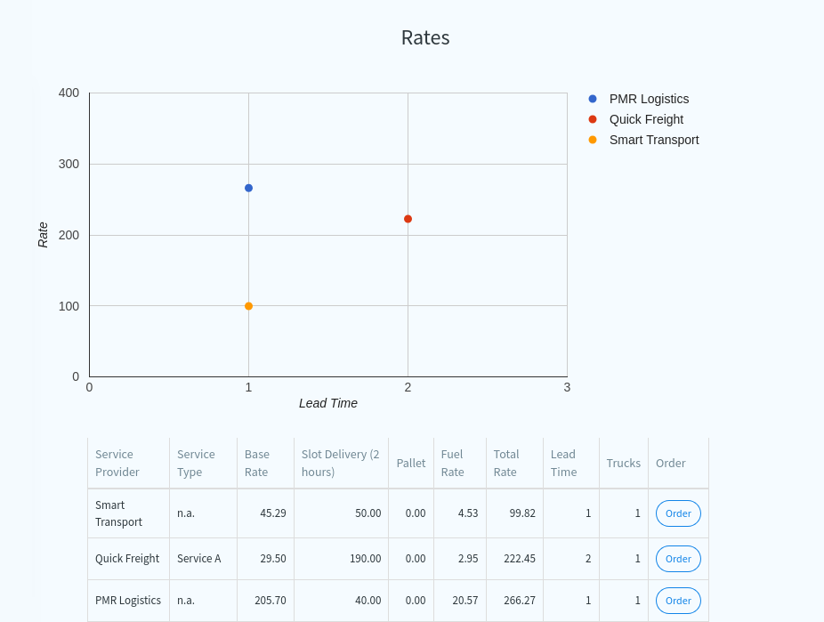Click the red Quick Freight data point
The width and height of the screenshot is (824, 622).
[408, 219]
